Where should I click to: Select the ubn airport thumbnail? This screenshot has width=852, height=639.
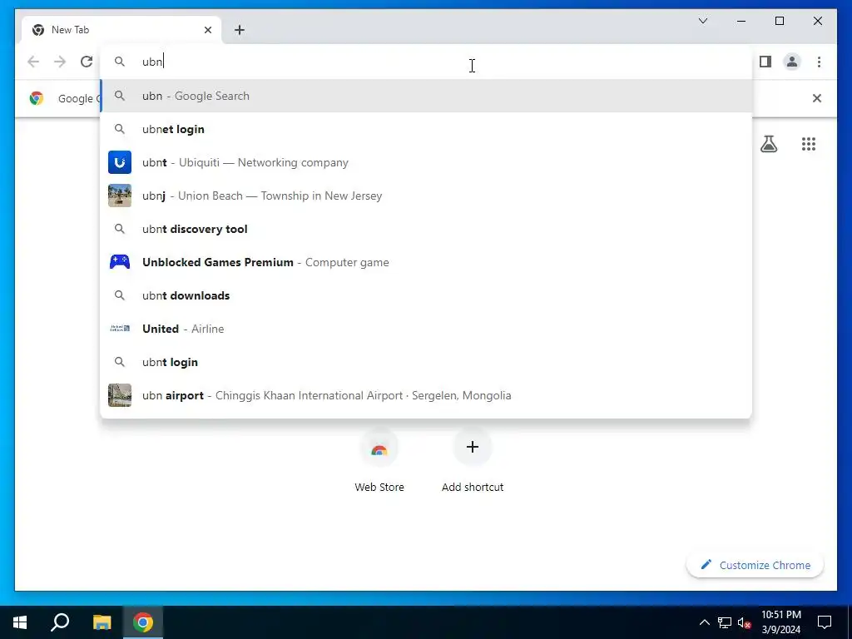(x=120, y=395)
